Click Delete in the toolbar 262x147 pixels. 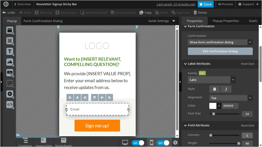pyautogui.click(x=200, y=13)
